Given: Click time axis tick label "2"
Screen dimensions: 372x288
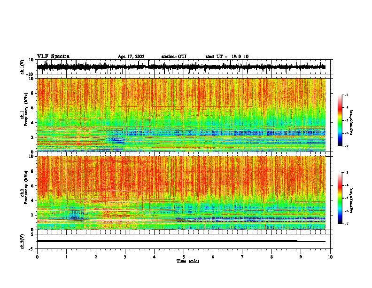Looking at the screenshot, I should point(96,257).
